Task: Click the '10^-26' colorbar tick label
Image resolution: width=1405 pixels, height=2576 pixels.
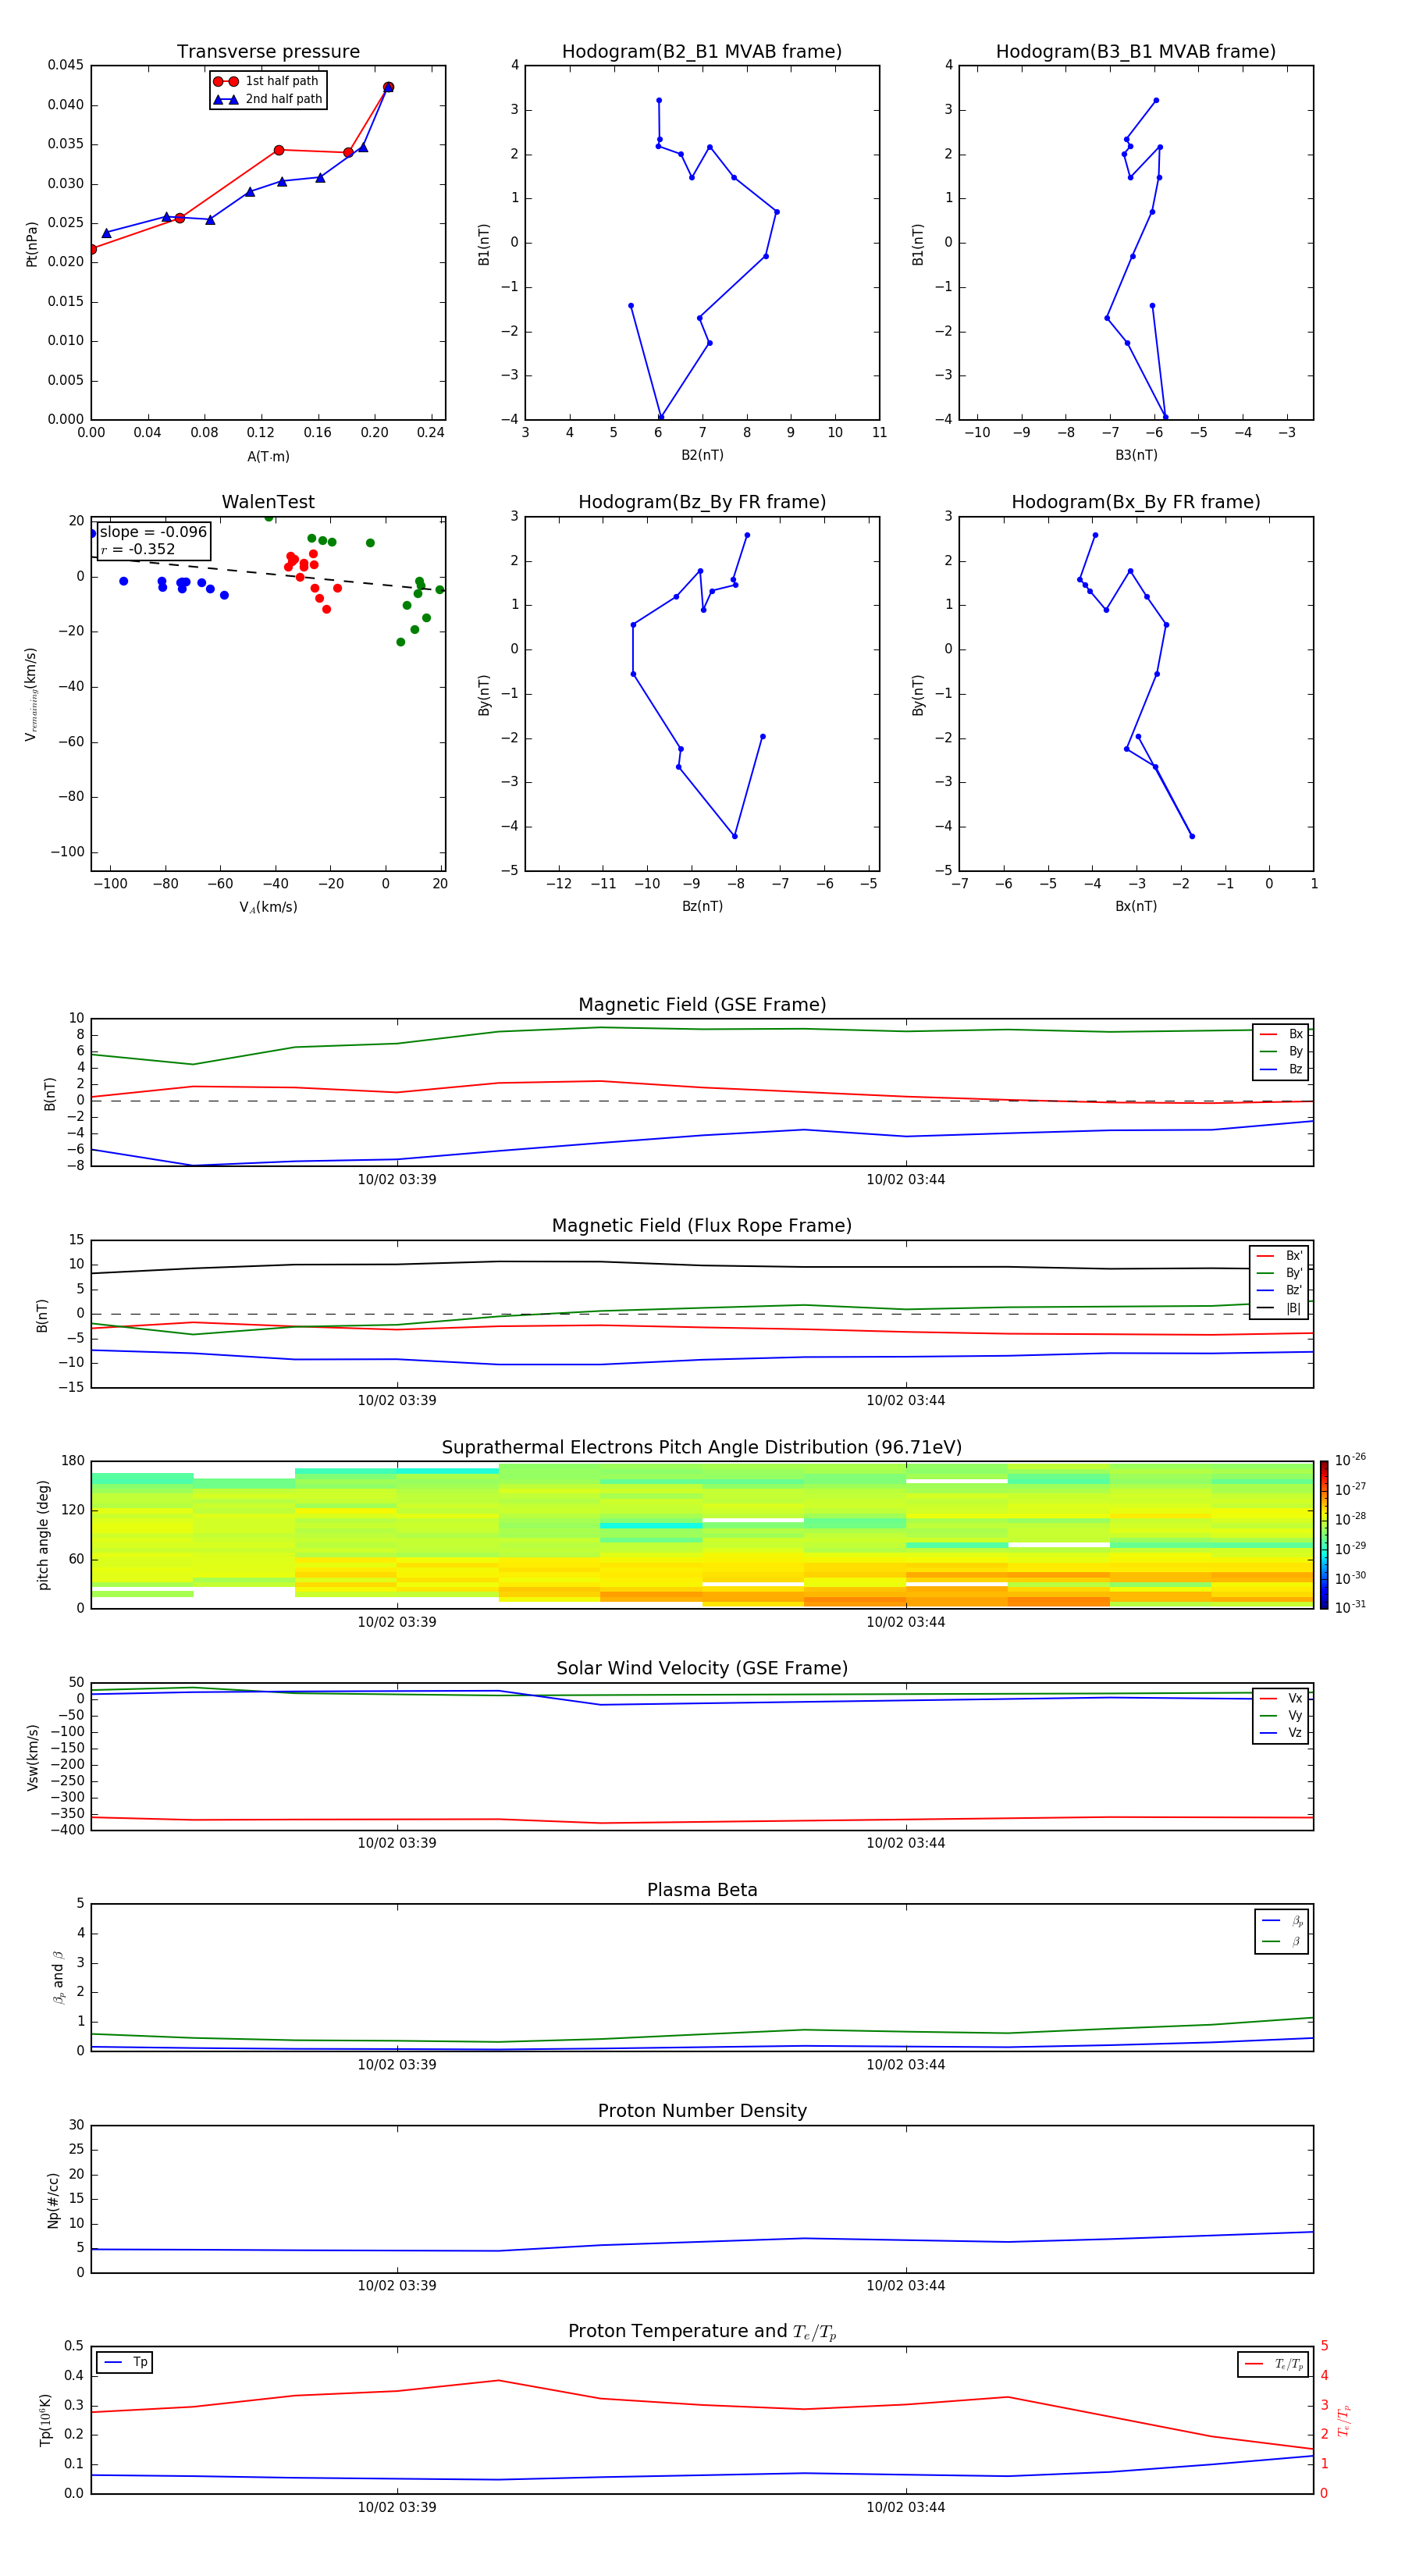Action: point(1350,1460)
